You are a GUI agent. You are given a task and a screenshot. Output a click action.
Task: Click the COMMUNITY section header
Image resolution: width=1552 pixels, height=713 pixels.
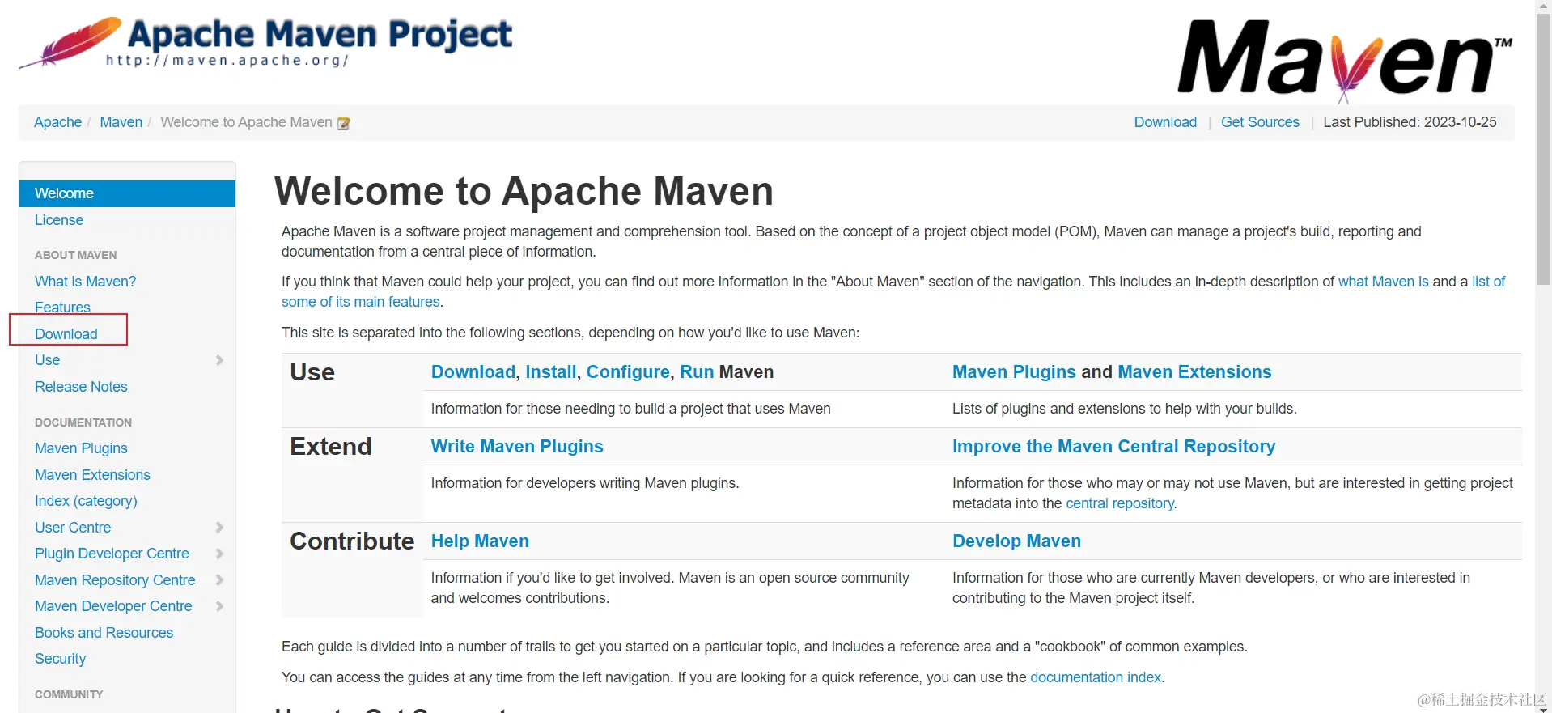pyautogui.click(x=69, y=694)
